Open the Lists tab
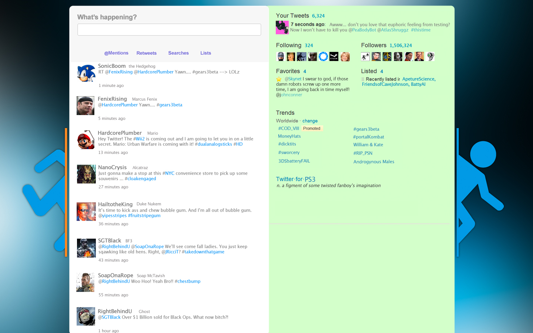This screenshot has width=533, height=333. pyautogui.click(x=206, y=53)
